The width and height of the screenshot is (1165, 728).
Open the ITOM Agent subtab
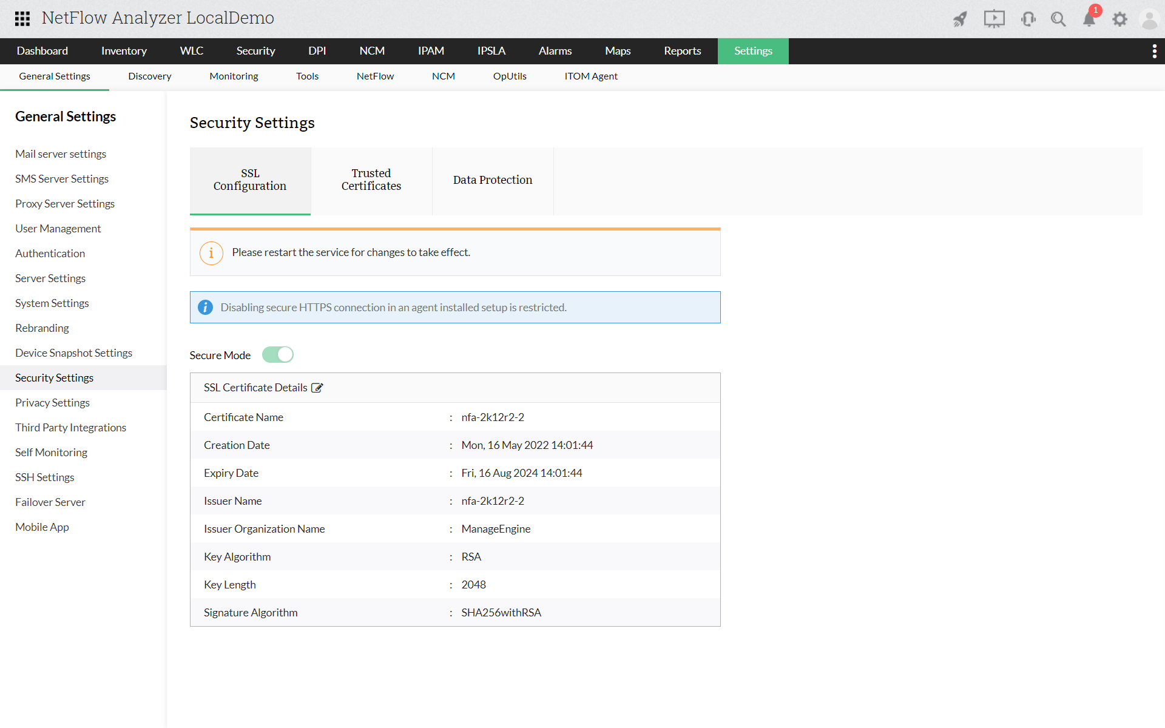590,76
